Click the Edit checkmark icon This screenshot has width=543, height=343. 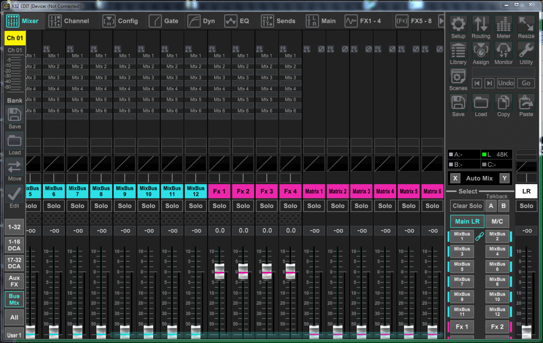pyautogui.click(x=14, y=194)
